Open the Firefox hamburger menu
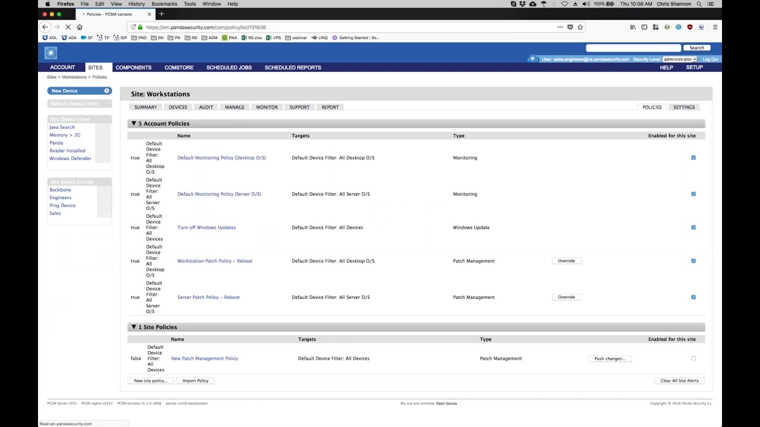 pyautogui.click(x=715, y=27)
